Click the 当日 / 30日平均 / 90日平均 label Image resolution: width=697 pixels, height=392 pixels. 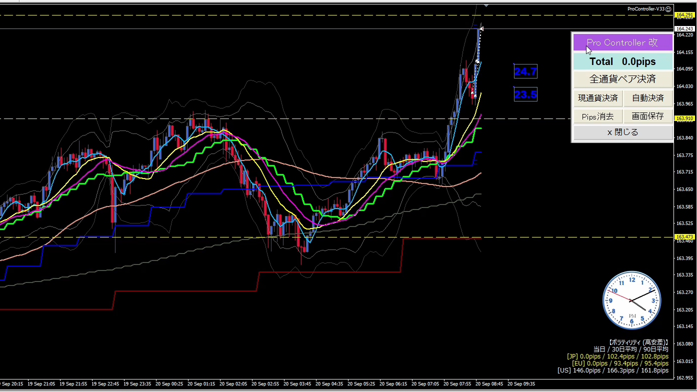pyautogui.click(x=631, y=349)
